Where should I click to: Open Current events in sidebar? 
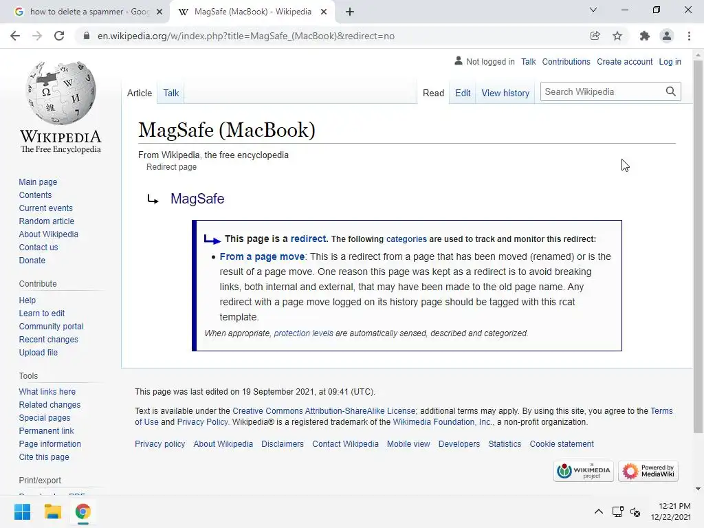(45, 208)
